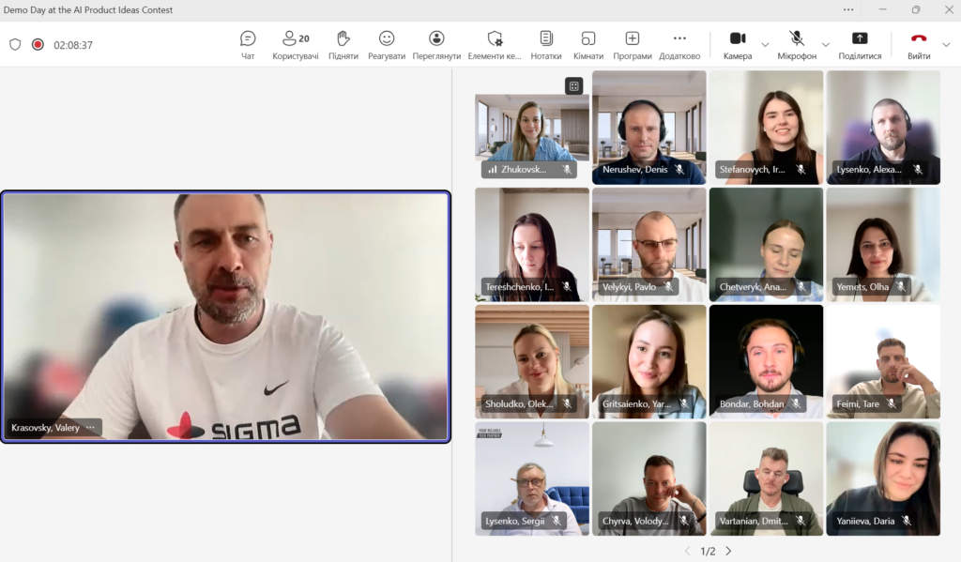Click the 02:08:37 meeting timer
The height and width of the screenshot is (562, 961).
tap(73, 45)
